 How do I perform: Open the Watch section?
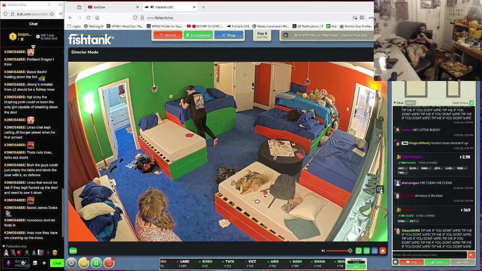pyautogui.click(x=168, y=35)
